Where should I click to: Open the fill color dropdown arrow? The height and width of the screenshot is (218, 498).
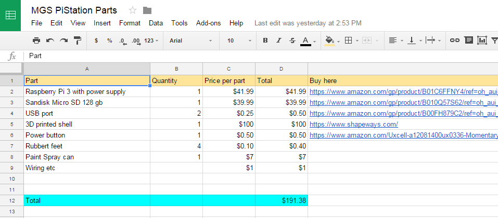(x=339, y=41)
